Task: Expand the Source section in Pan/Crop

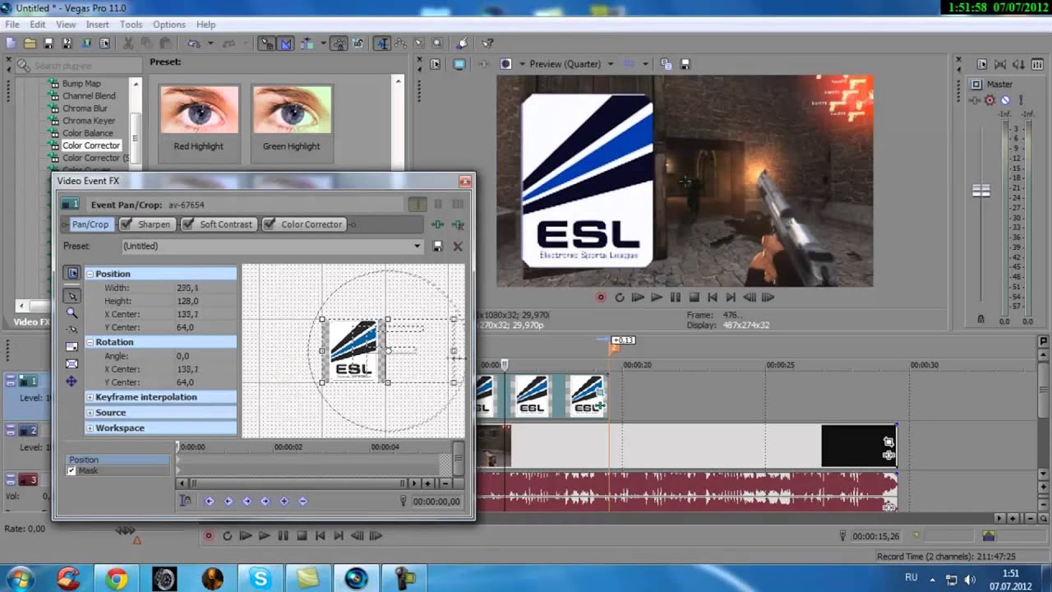Action: tap(90, 413)
